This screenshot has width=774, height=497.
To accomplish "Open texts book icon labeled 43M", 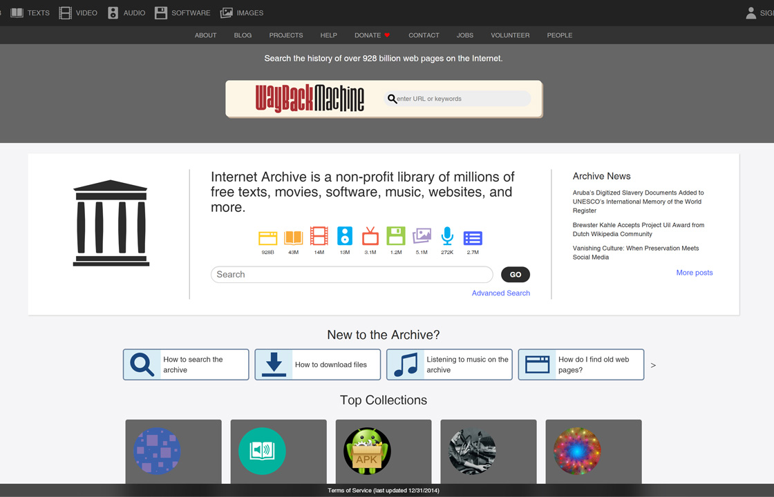I will coord(293,237).
